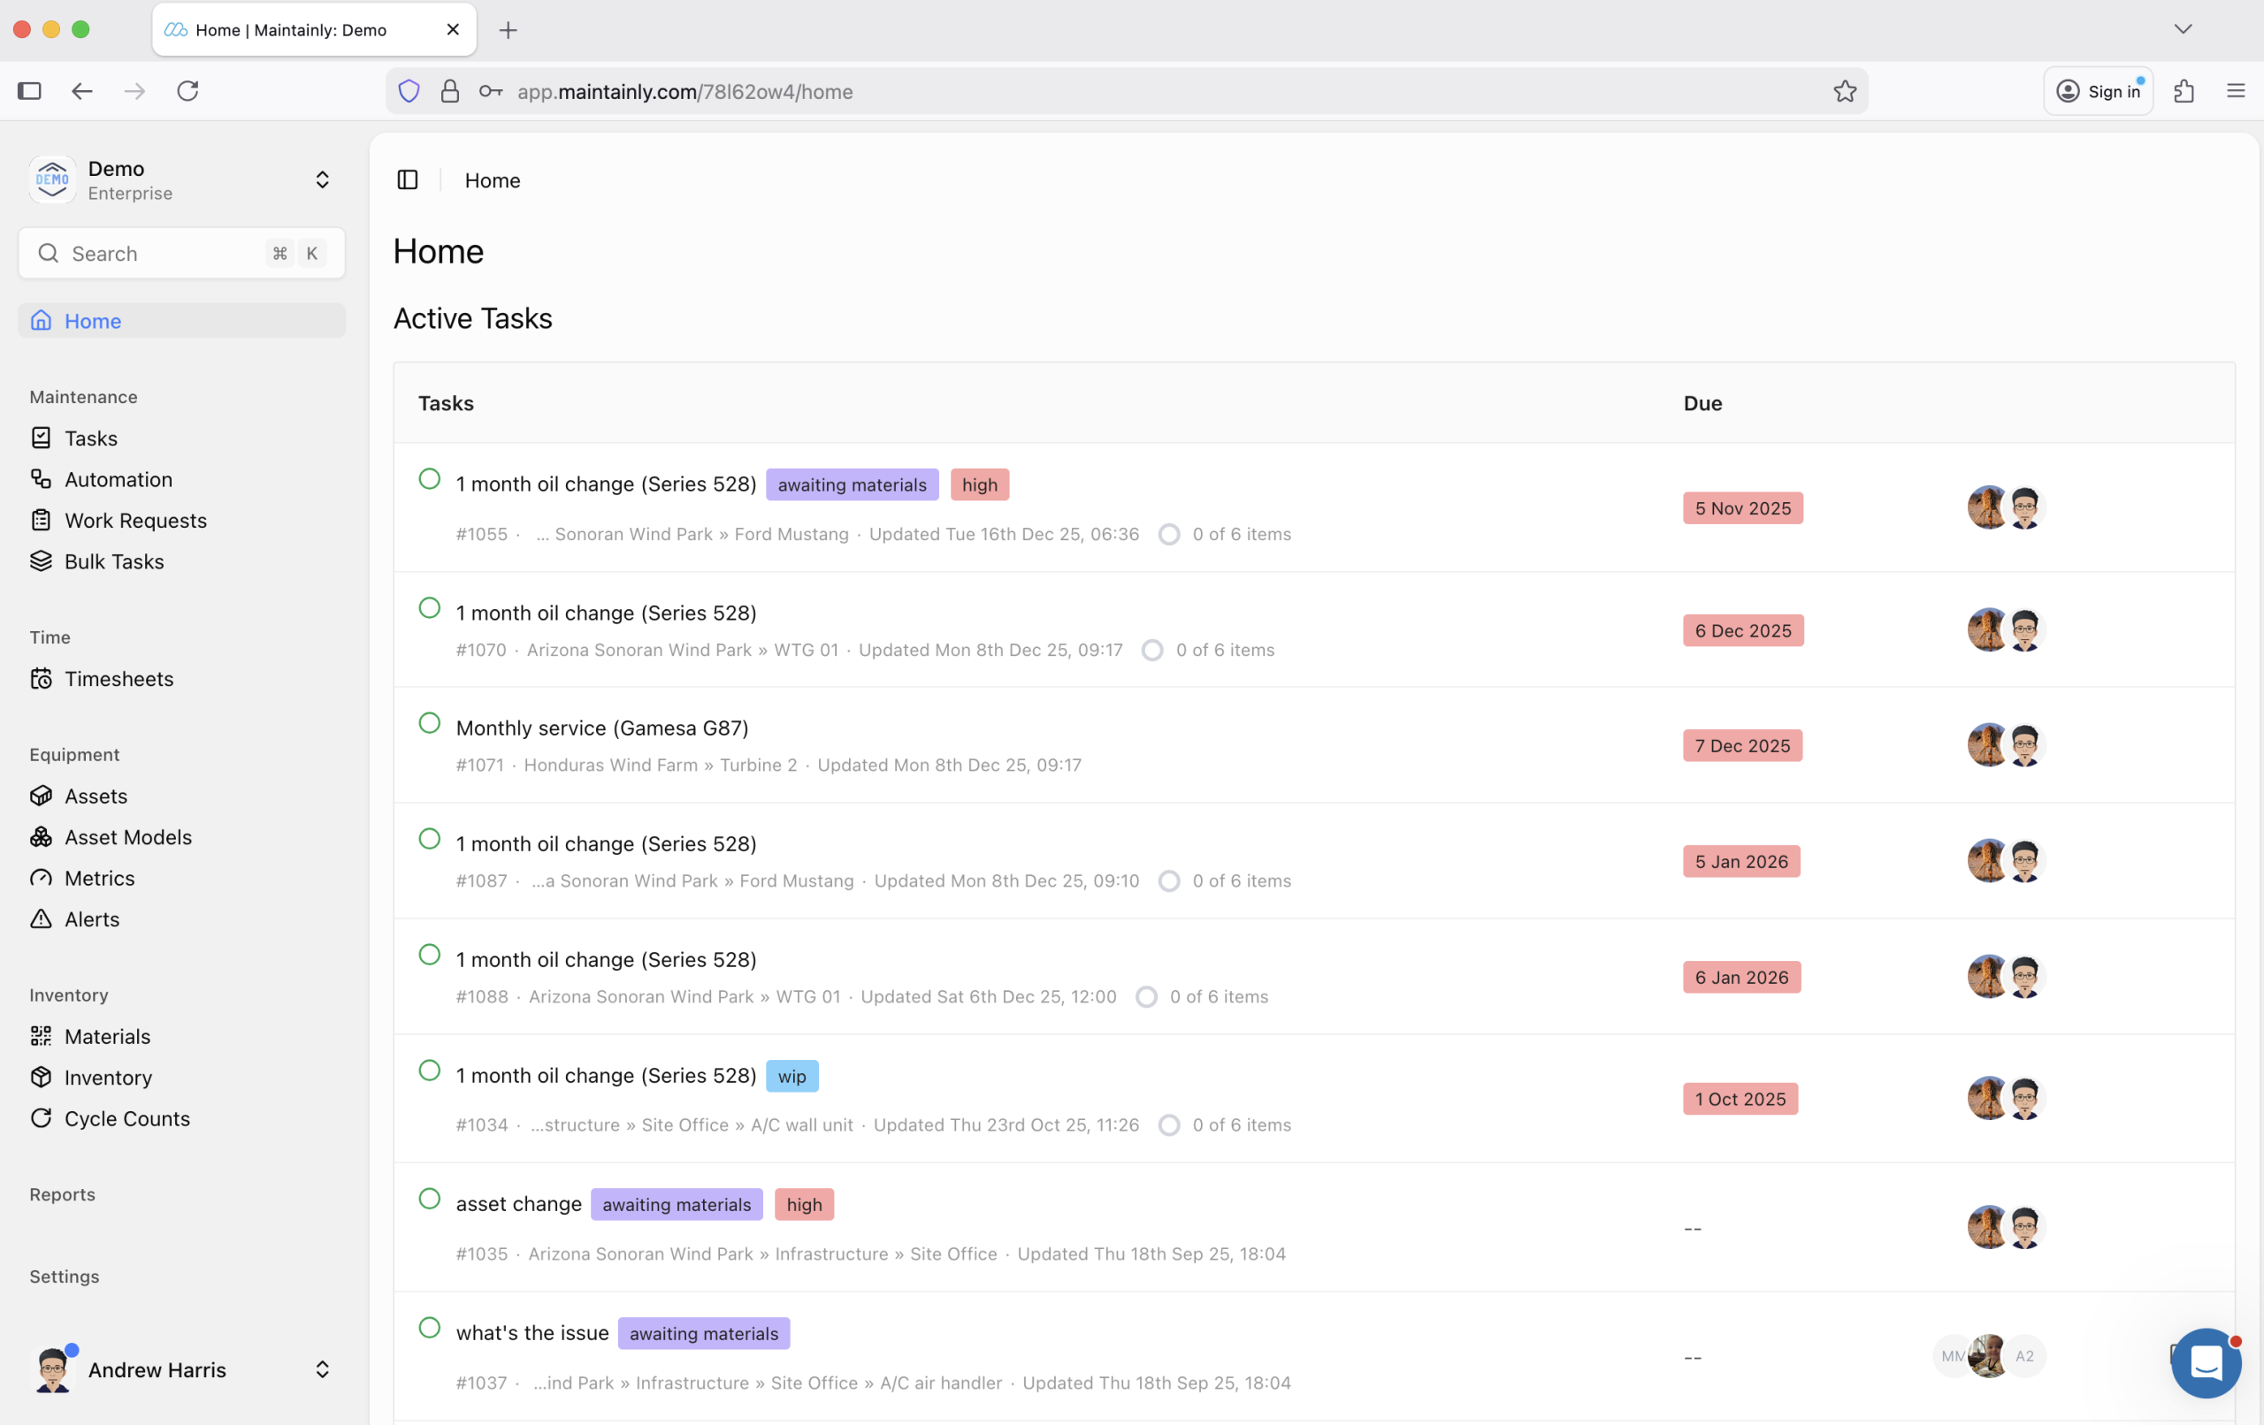Expand the Demo Enterprise workspace switcher
2264x1425 pixels.
[x=323, y=179]
